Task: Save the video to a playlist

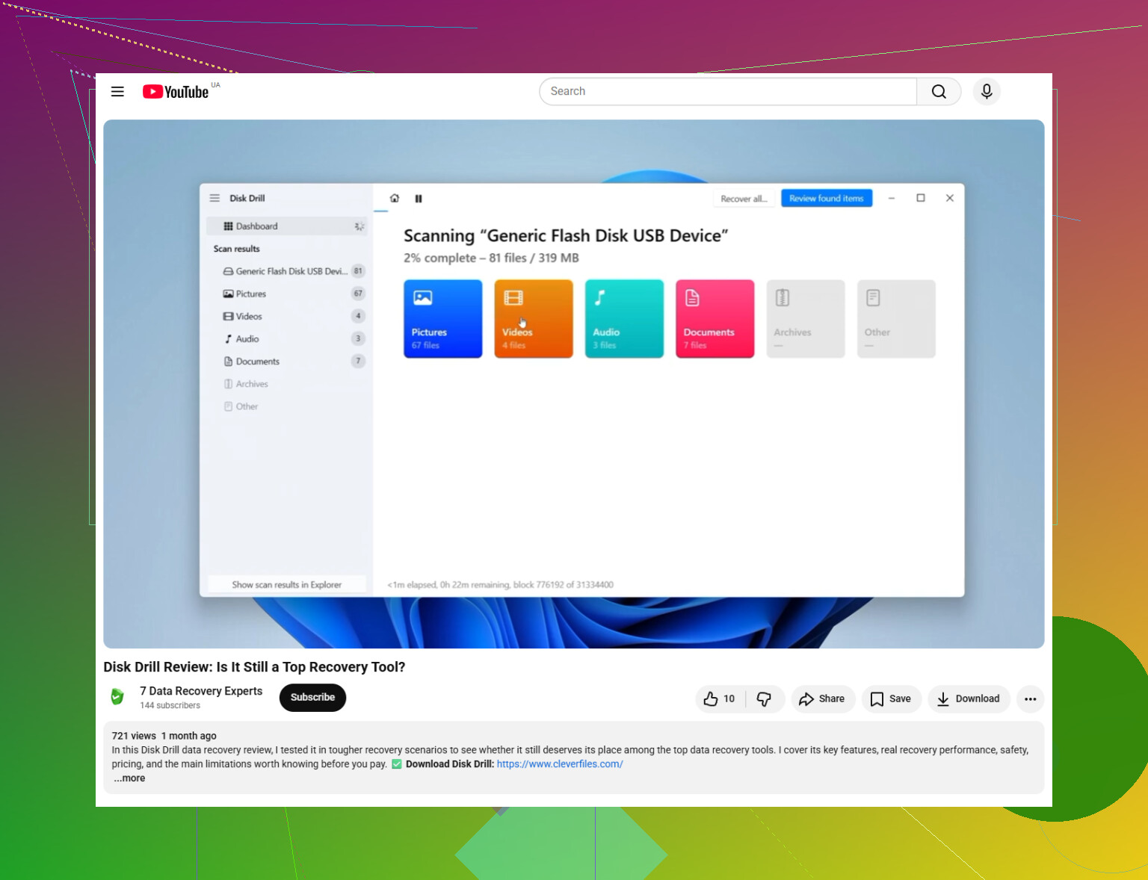Action: coord(891,699)
